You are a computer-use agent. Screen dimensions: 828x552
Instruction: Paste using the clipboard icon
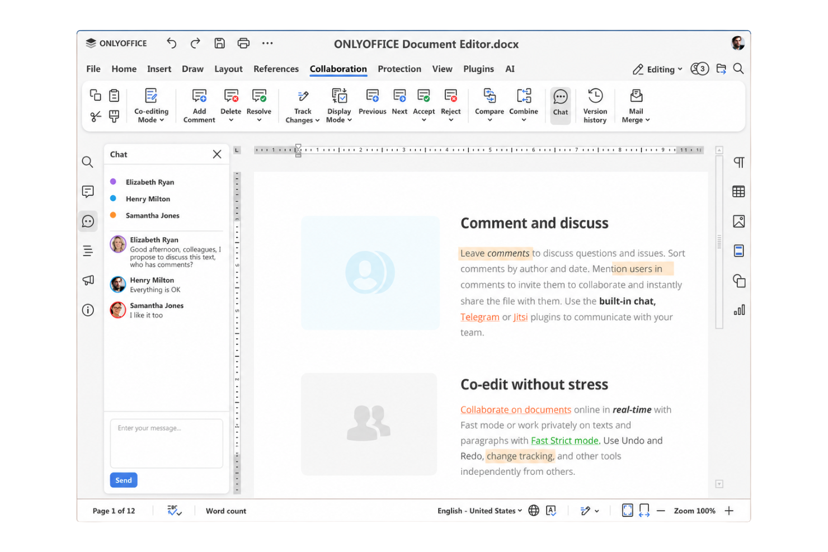coord(114,95)
